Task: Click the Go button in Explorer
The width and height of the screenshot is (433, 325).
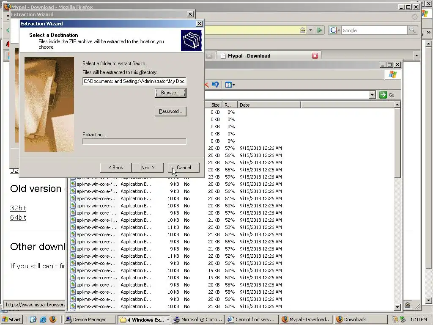Action: tap(387, 95)
